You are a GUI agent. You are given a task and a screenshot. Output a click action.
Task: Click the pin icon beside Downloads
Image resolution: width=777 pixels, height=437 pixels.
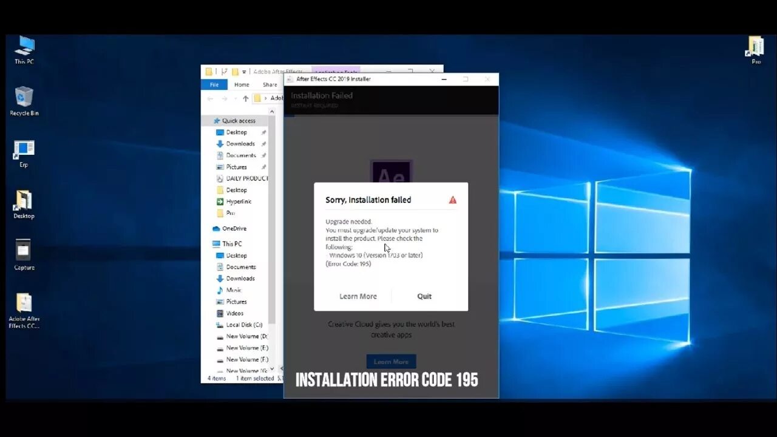(x=263, y=144)
